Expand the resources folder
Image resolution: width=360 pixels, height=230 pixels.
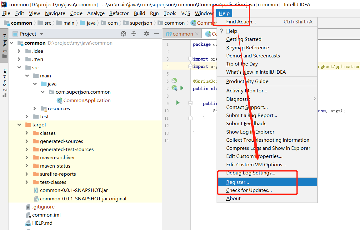(35, 108)
